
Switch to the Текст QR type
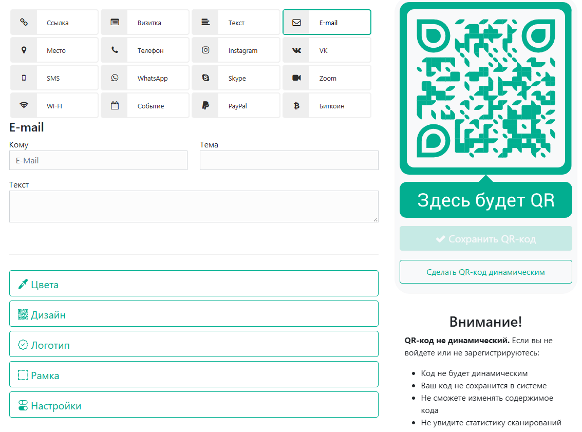click(x=236, y=22)
